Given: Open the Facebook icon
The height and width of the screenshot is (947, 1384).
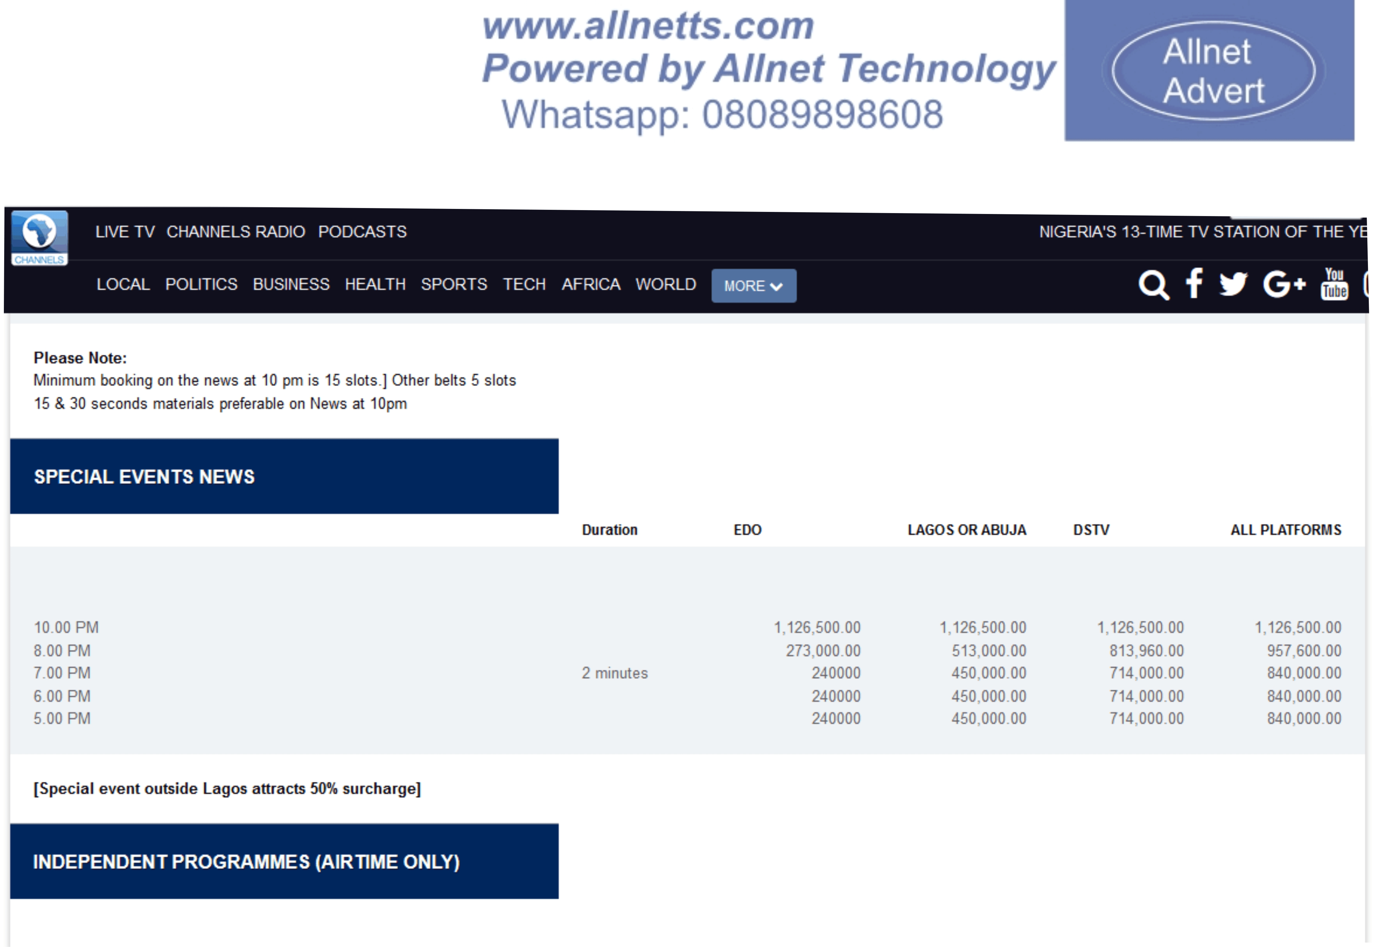Looking at the screenshot, I should click(1193, 283).
